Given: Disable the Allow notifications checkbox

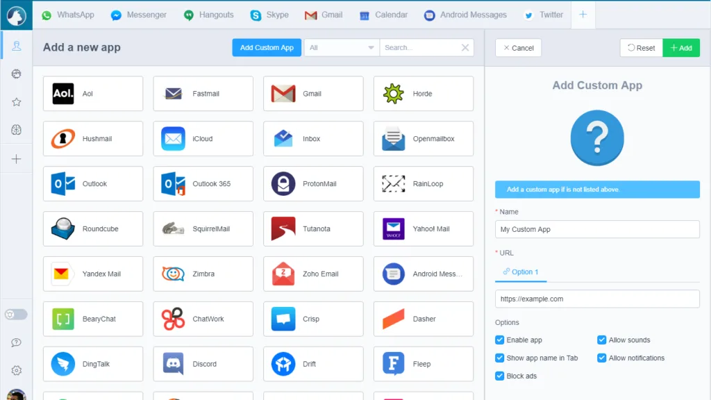Looking at the screenshot, I should (602, 358).
